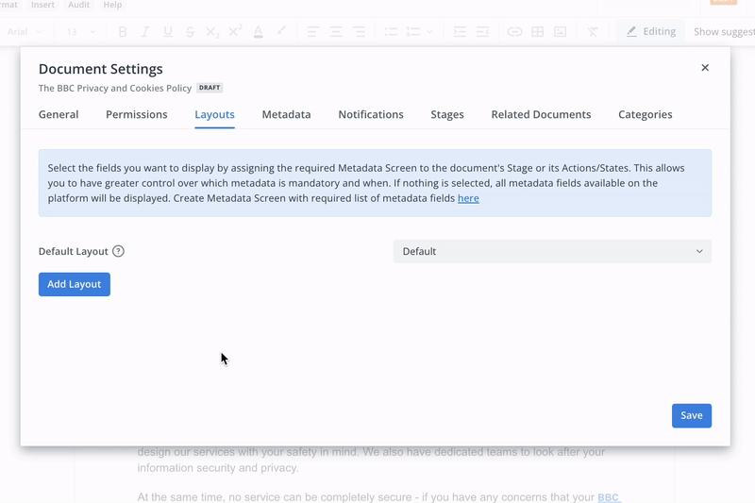Open the Default Layout dropdown
Image resolution: width=755 pixels, height=503 pixels.
pos(552,252)
